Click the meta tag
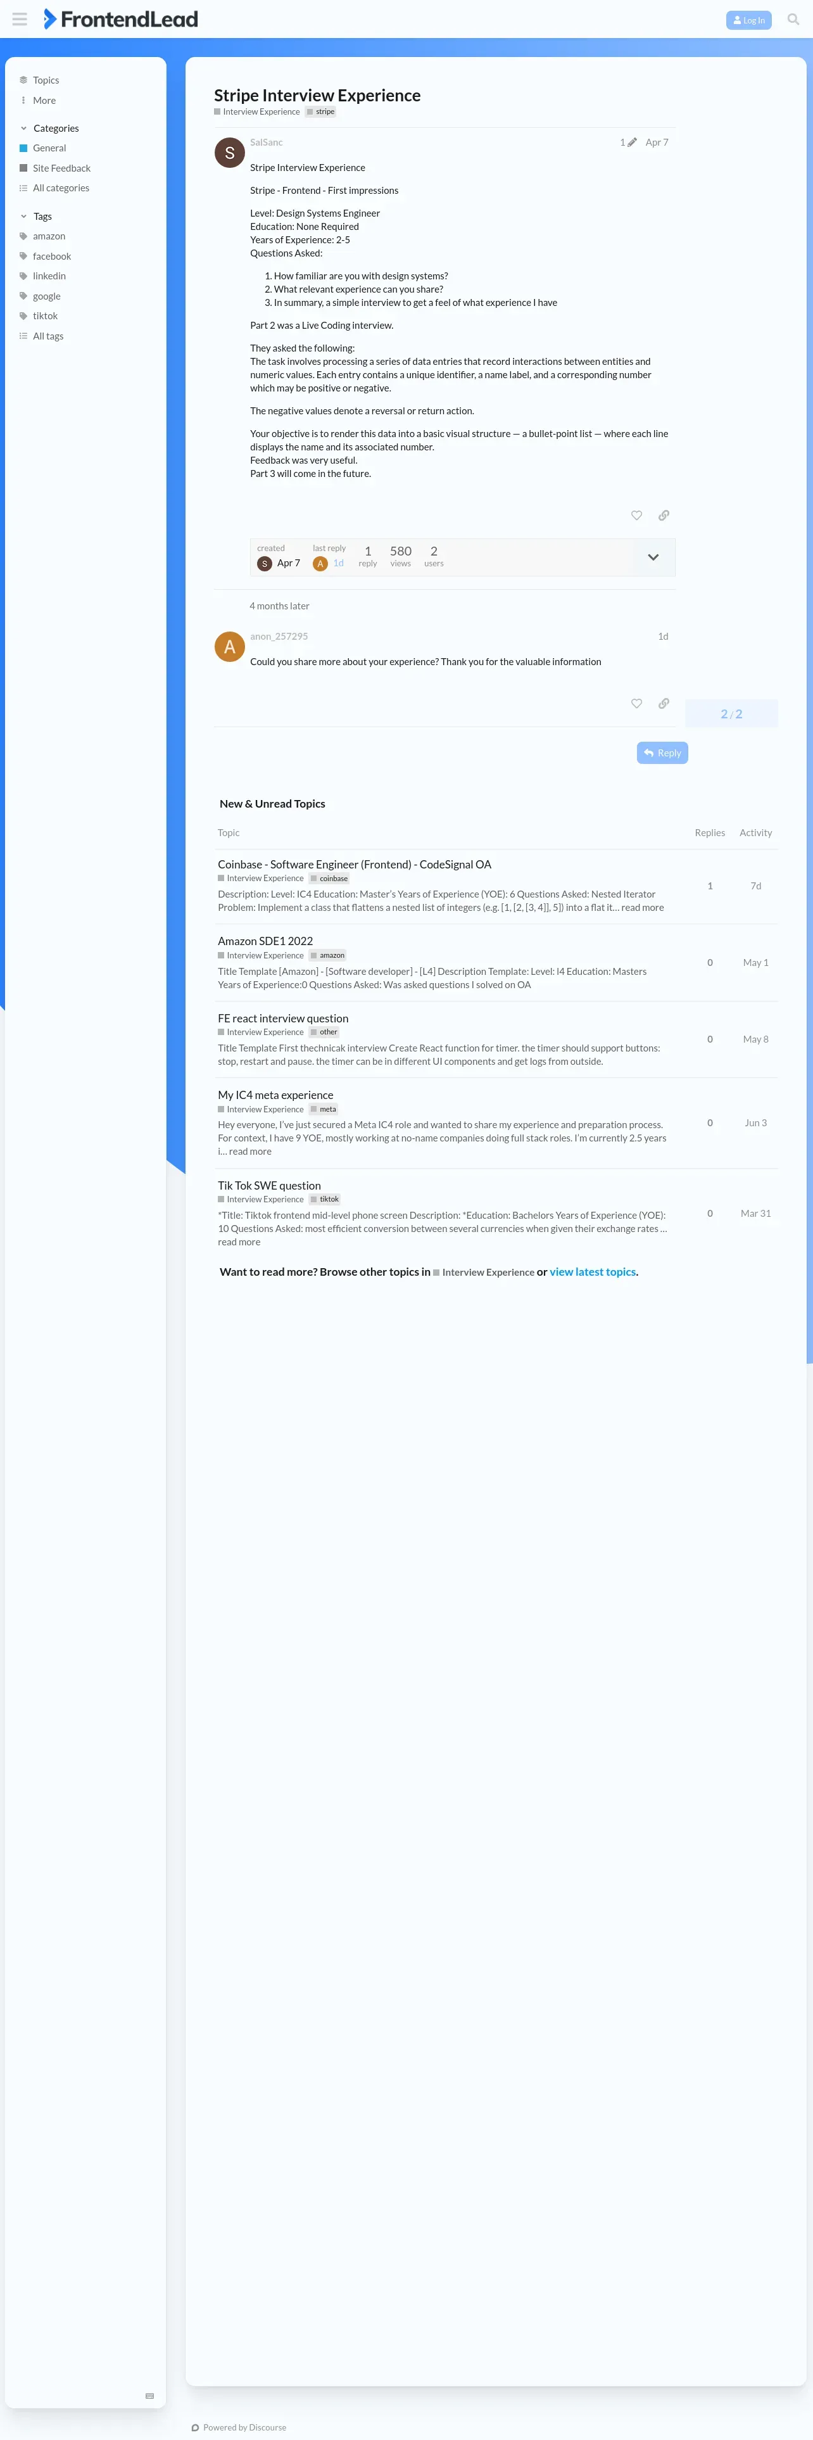The height and width of the screenshot is (2440, 813). [324, 1109]
